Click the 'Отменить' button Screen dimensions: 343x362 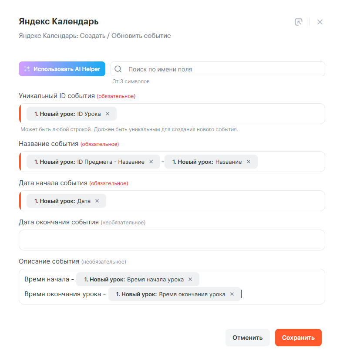tap(247, 338)
